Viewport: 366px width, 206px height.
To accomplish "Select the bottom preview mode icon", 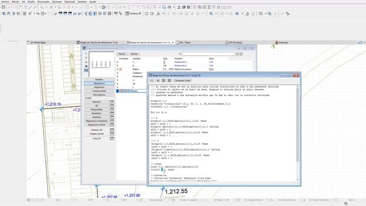I will pyautogui.click(x=86, y=70).
